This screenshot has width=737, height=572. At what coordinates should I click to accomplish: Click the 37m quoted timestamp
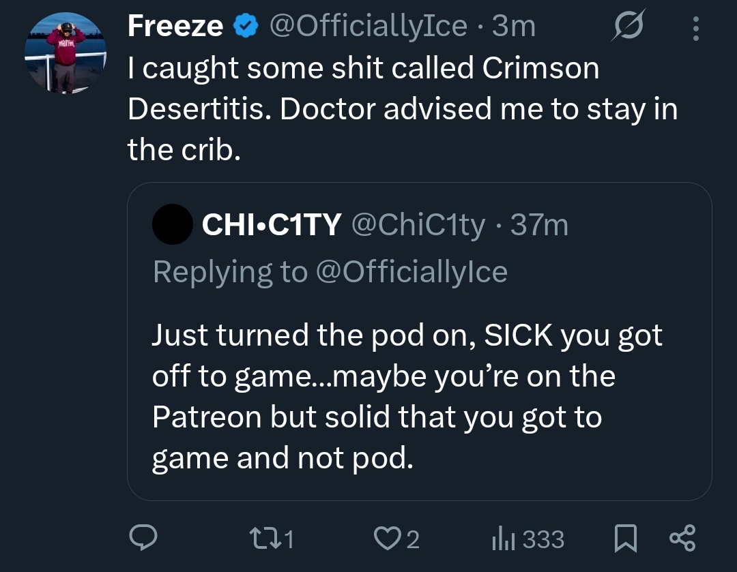[x=539, y=225]
